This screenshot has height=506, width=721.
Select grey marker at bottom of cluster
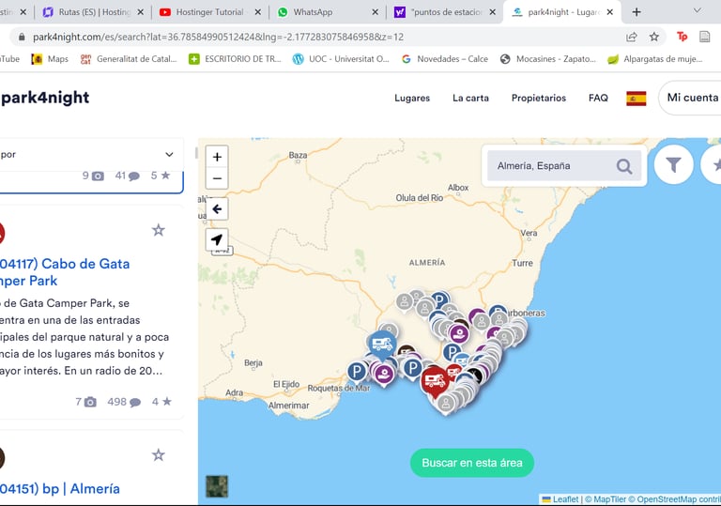pyautogui.click(x=445, y=405)
